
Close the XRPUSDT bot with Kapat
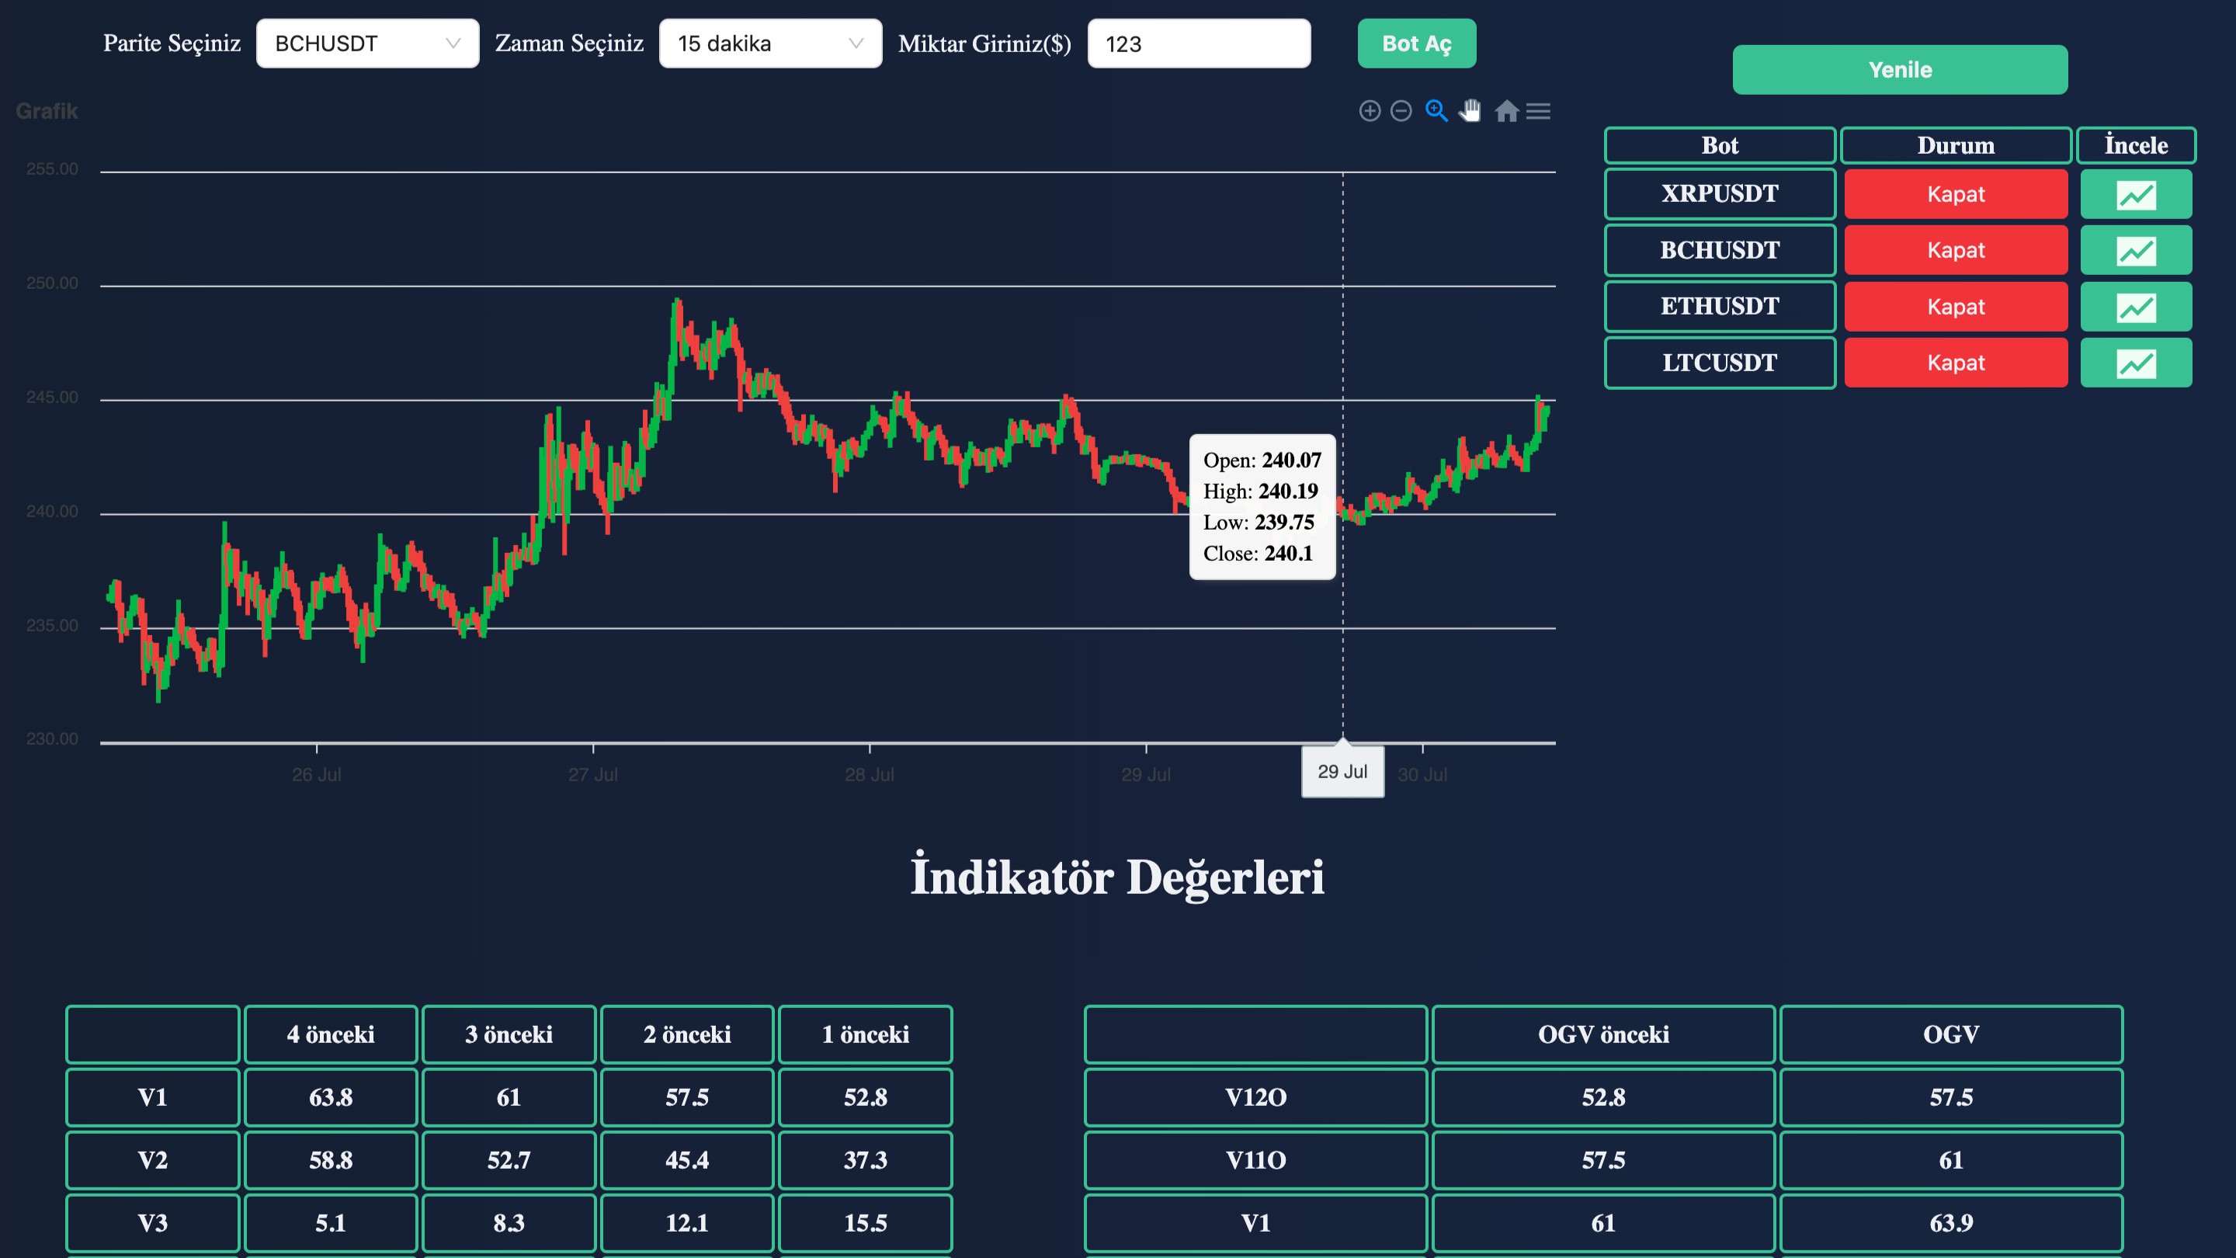(x=1956, y=193)
